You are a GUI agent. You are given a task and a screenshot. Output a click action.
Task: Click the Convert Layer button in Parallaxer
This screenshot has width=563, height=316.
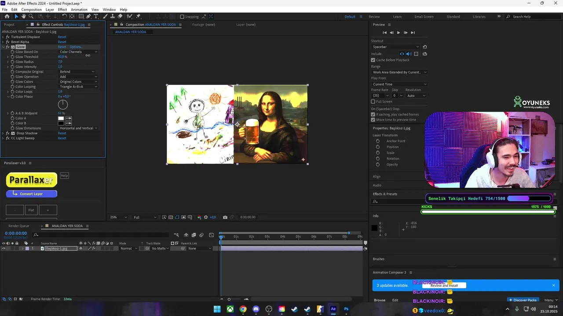[x=31, y=194]
